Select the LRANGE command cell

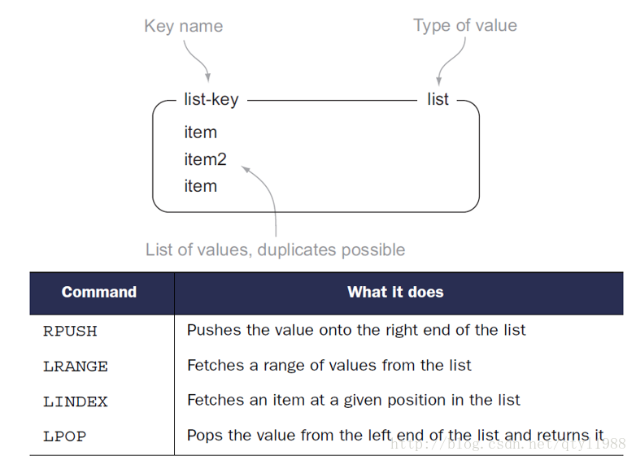point(76,367)
